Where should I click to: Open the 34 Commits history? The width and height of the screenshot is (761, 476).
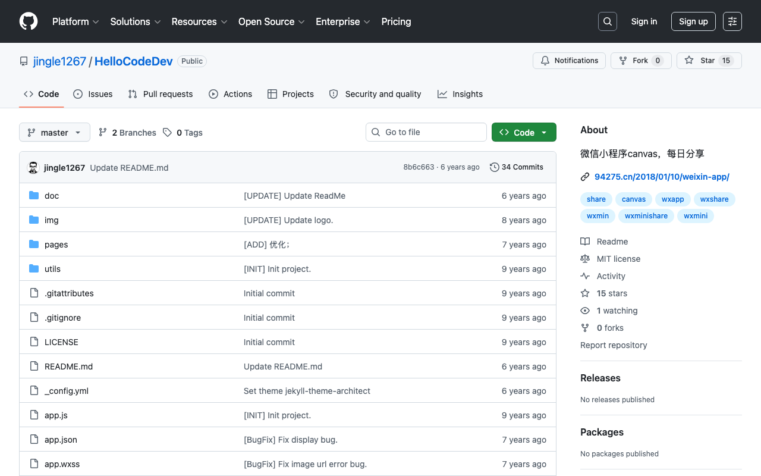[517, 167]
